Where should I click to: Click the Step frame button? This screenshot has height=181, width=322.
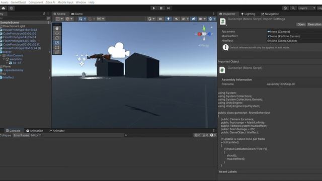coord(169,8)
